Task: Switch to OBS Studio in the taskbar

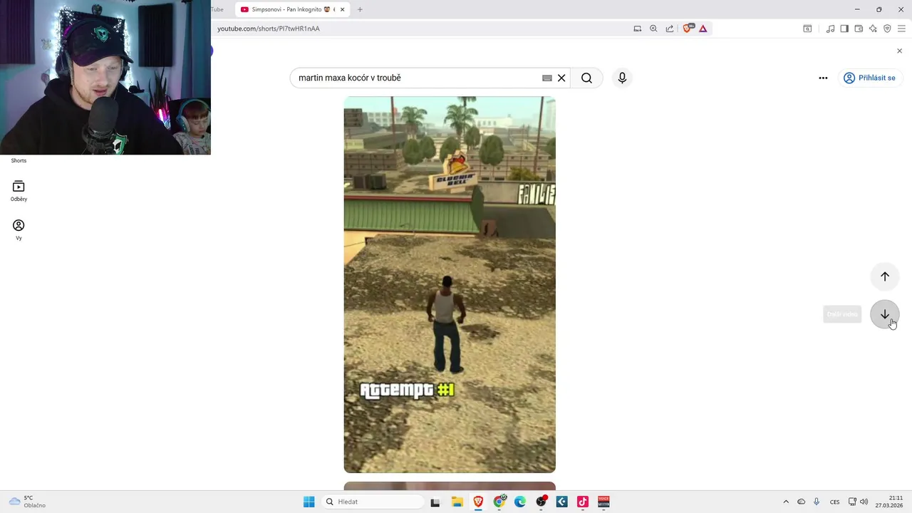Action: tap(541, 502)
